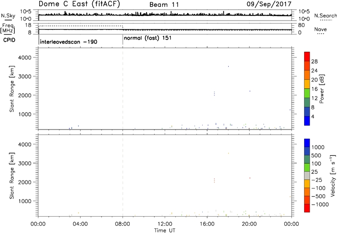Click the '16:00' time axis tick label
The width and height of the screenshot is (337, 233).
click(207, 224)
